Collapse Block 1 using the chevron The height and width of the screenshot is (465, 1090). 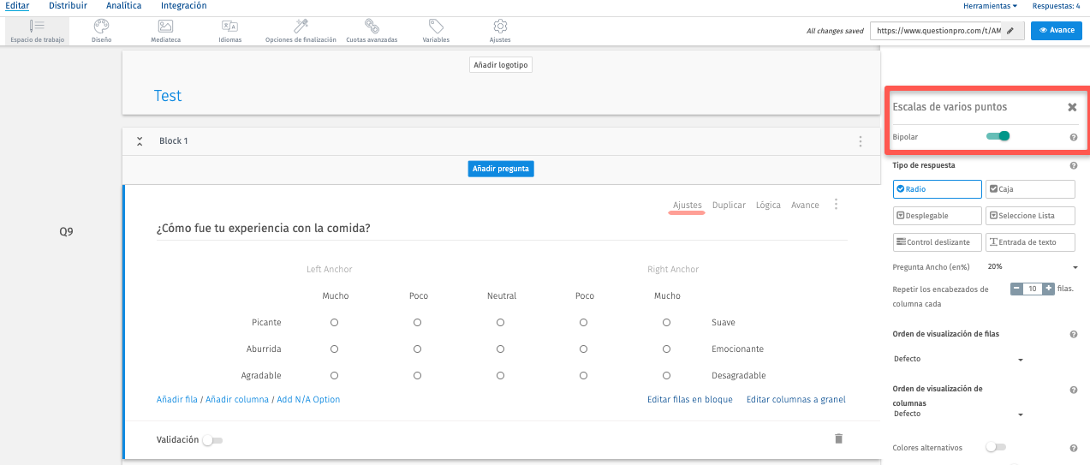(x=140, y=141)
